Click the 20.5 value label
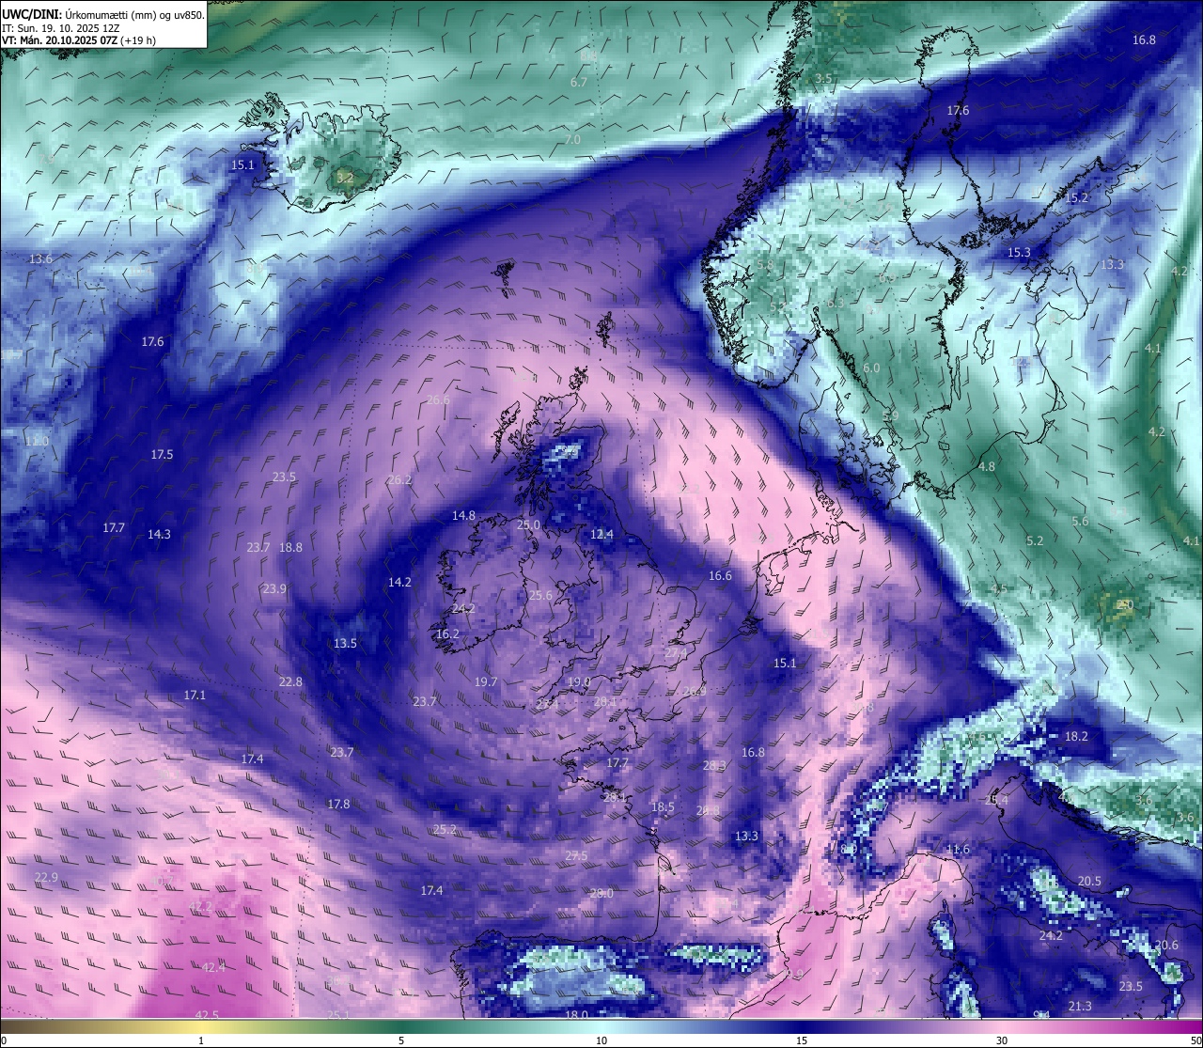This screenshot has height=1048, width=1203. coord(1089,882)
